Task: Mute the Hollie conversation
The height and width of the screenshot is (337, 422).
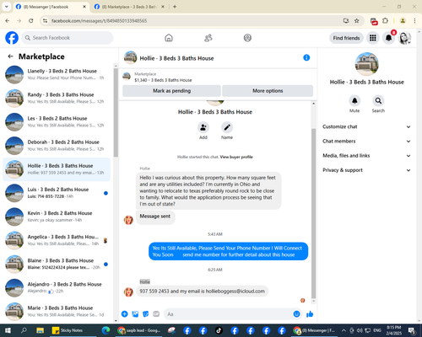Action: [354, 100]
